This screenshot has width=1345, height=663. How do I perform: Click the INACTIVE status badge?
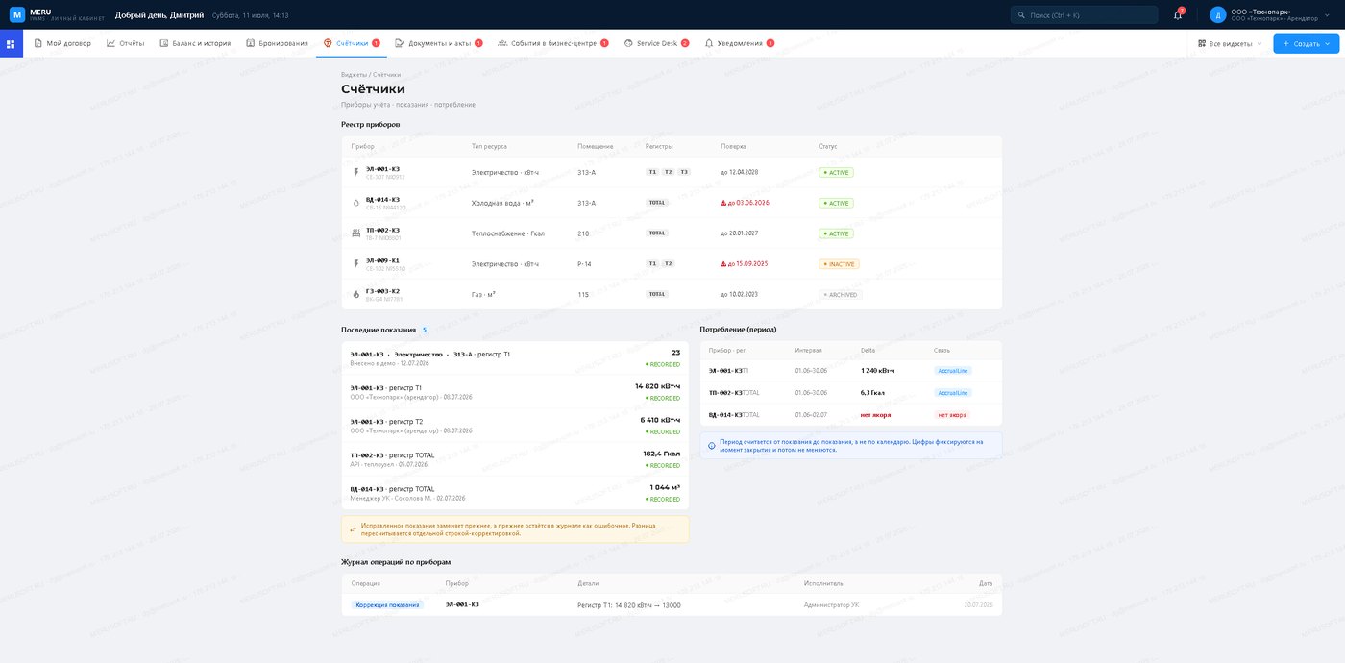pyautogui.click(x=839, y=263)
